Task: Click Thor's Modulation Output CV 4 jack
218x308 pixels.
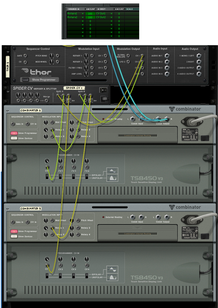Action: pyautogui.click(x=142, y=74)
